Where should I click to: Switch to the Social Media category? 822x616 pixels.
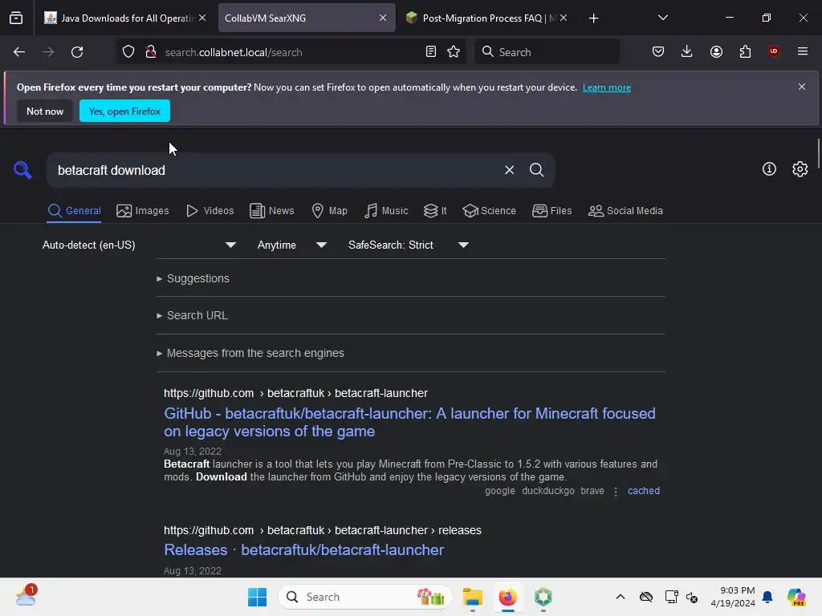pyautogui.click(x=625, y=211)
